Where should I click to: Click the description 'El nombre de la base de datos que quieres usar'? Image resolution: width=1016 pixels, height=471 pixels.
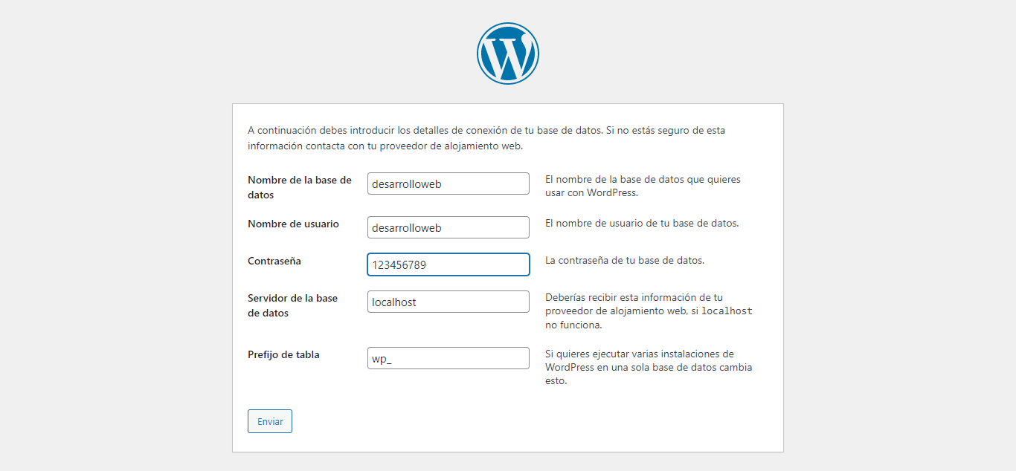643,186
